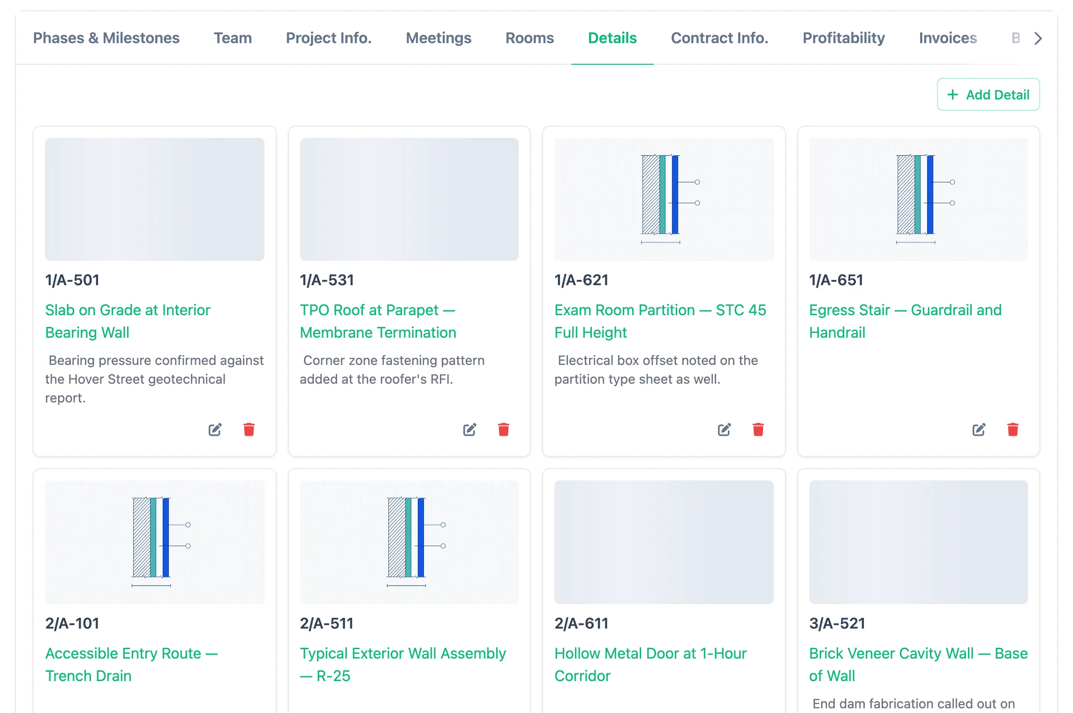Image resolution: width=1073 pixels, height=713 pixels.
Task: Click the 2/A-611 placeholder thumbnail
Action: [x=664, y=542]
